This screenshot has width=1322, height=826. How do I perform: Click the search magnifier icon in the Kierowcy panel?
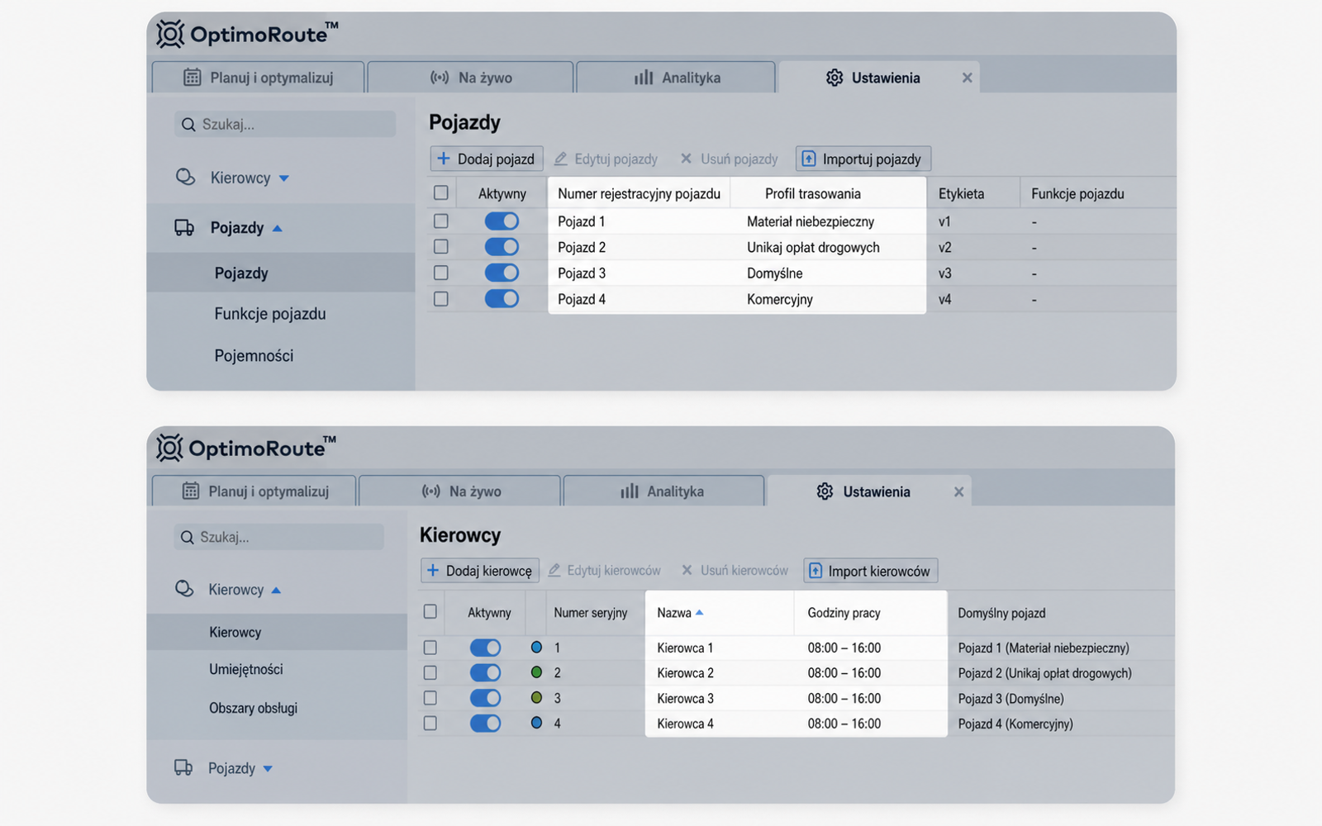[x=188, y=537]
